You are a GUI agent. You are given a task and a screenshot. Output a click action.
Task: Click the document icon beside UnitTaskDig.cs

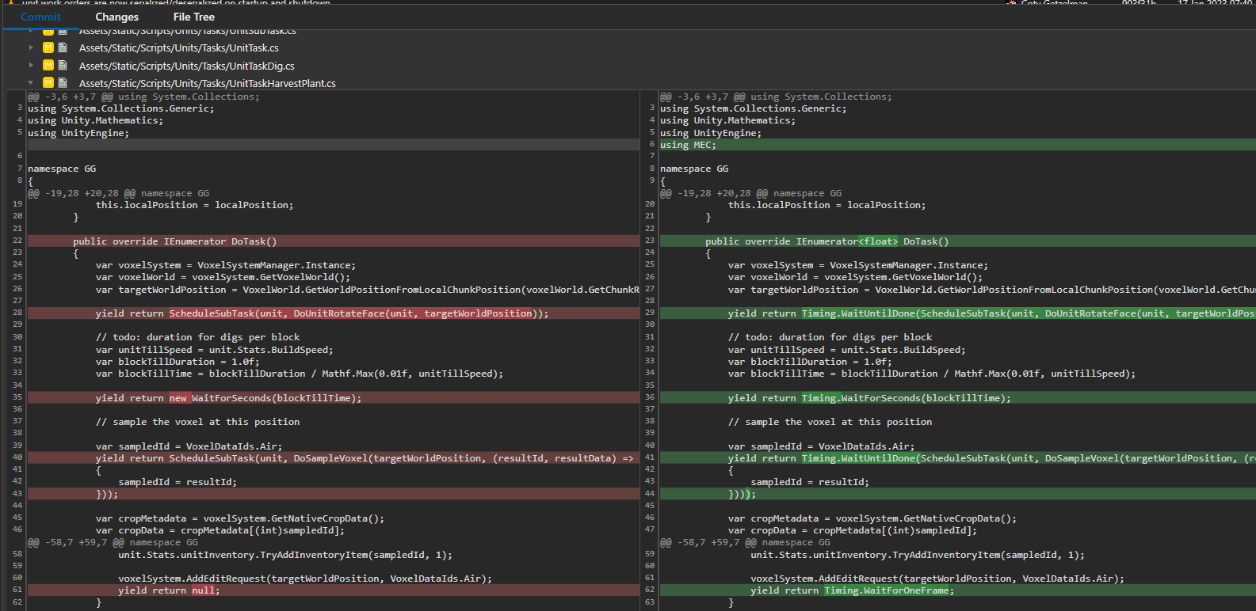pos(63,66)
